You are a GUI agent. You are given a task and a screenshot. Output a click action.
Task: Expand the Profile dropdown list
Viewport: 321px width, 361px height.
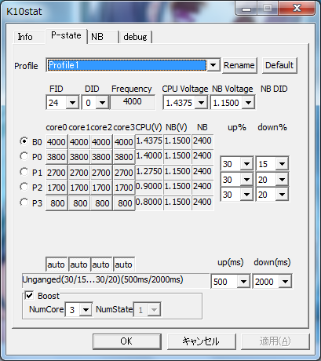pos(213,65)
